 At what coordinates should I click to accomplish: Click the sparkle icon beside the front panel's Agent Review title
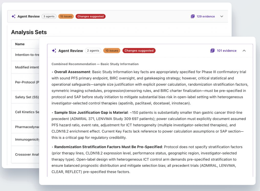54,51
